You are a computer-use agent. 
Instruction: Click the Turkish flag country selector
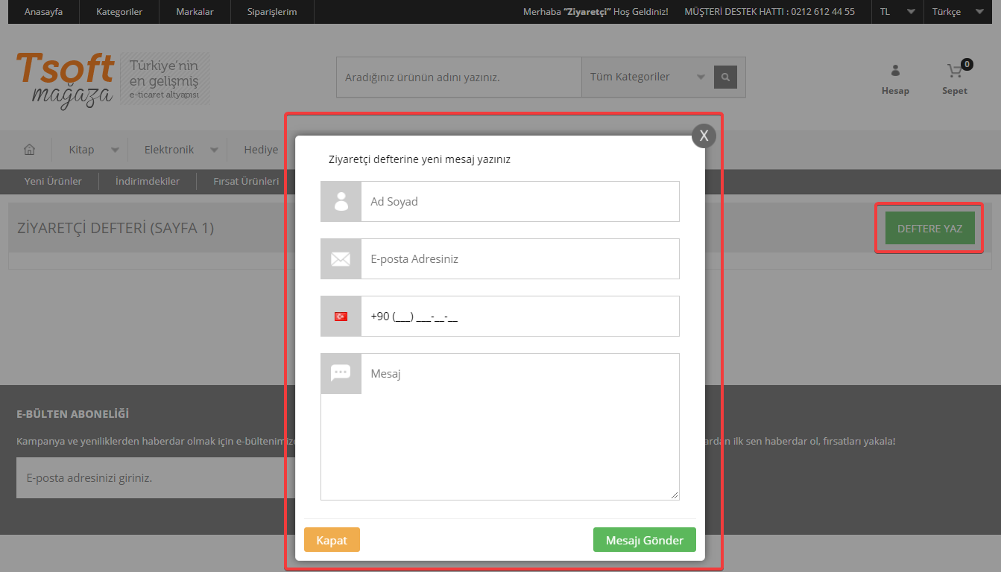(341, 317)
